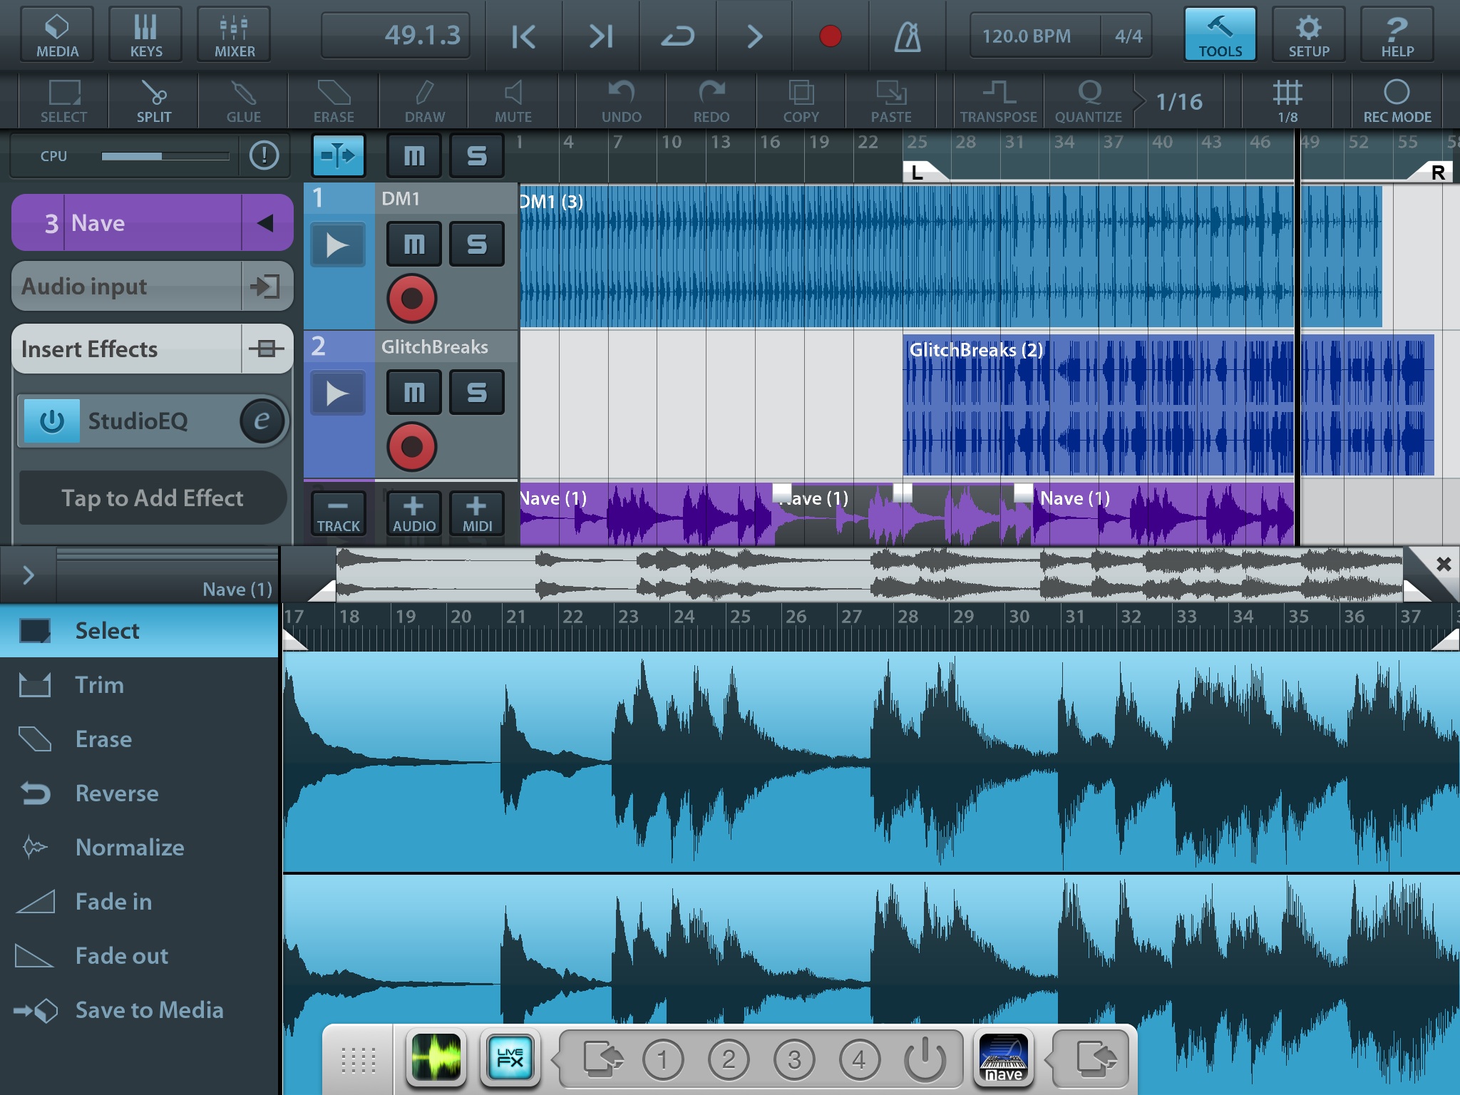The height and width of the screenshot is (1095, 1460).
Task: Start playback with the play button
Action: tap(754, 36)
